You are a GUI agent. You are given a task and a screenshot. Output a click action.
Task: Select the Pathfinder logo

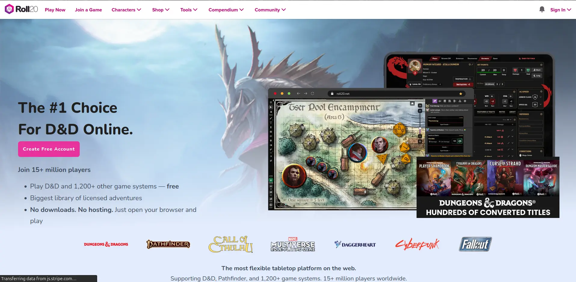[168, 244]
